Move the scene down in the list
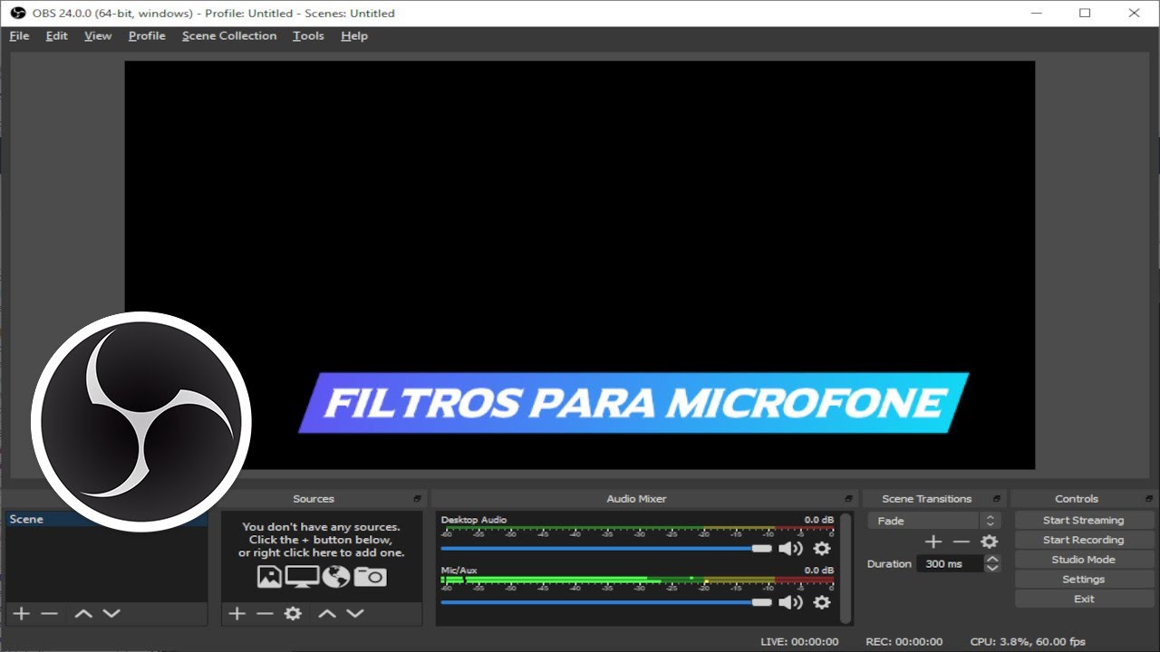Screen dimensions: 1160x652 coord(111,613)
